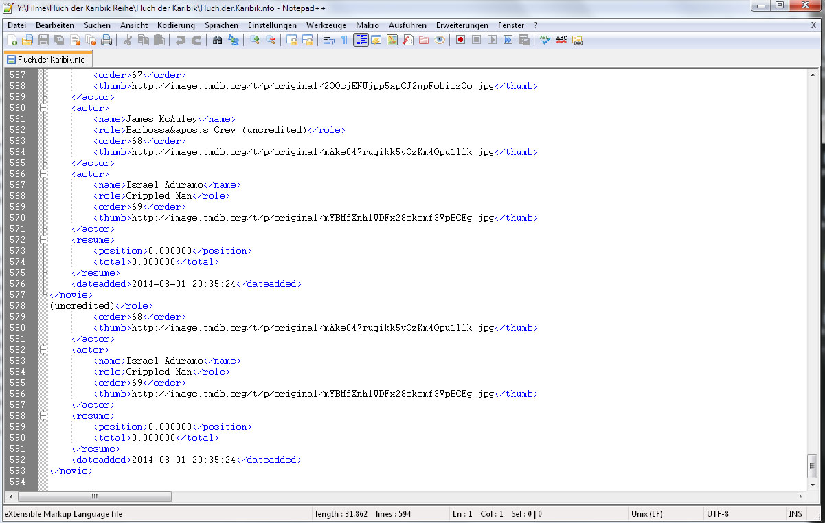Screen dimensions: 825x523
Task: Open the Bearbeiten menu
Action: (x=55, y=25)
